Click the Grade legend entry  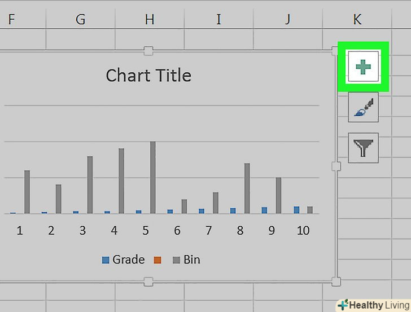pos(123,260)
